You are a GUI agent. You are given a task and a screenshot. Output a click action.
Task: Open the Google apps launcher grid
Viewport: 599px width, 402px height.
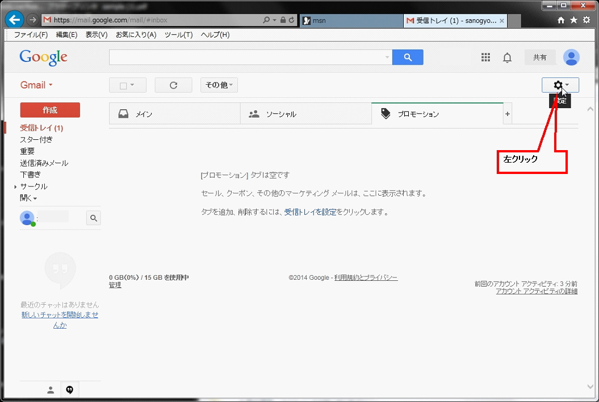(485, 57)
